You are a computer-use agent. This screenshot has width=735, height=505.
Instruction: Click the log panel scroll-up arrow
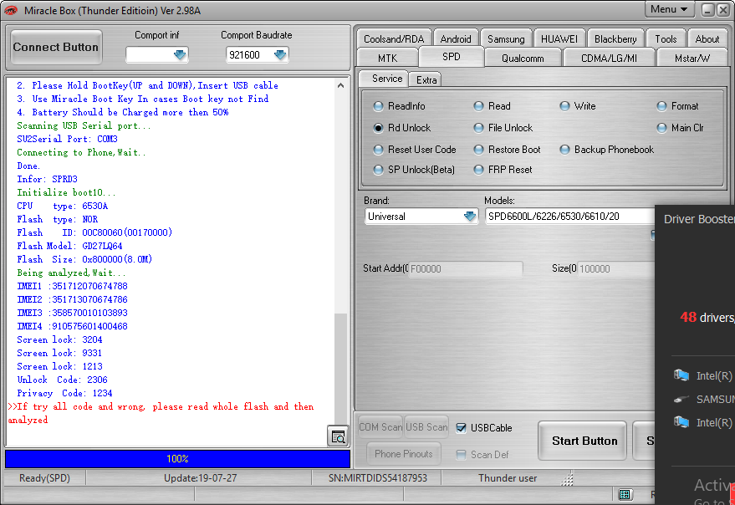click(x=341, y=85)
